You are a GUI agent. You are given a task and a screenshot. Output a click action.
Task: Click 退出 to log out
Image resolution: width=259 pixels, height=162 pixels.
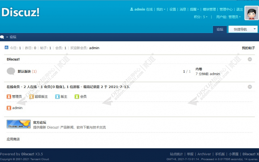239,9
